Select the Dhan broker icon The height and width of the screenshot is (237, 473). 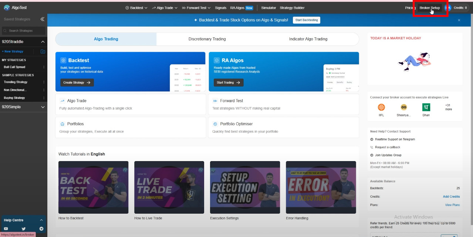[x=426, y=107]
